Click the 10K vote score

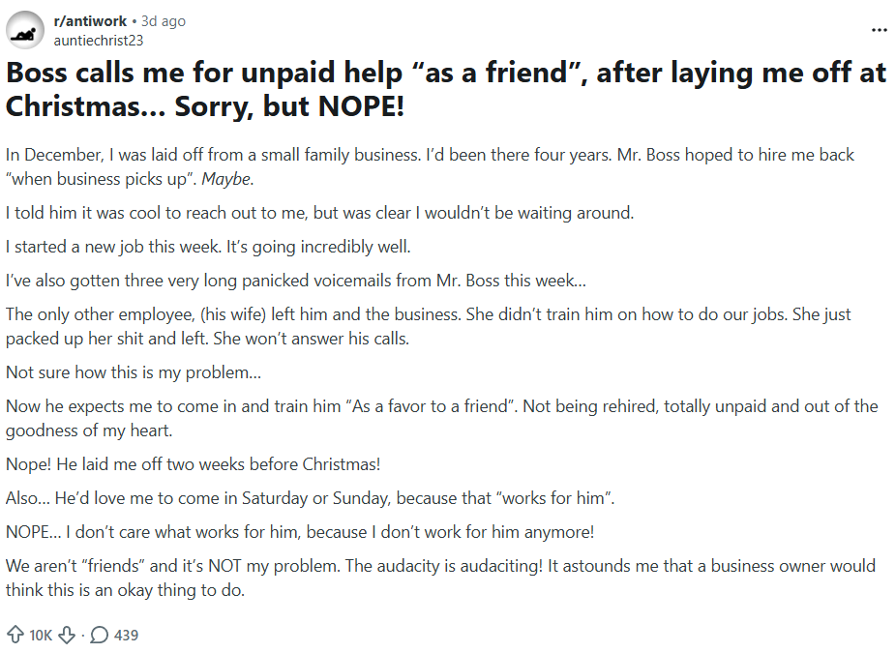coord(41,635)
